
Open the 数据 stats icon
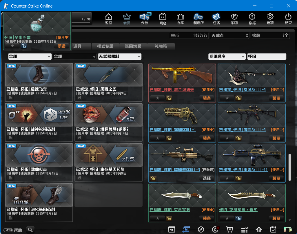coord(252,19)
